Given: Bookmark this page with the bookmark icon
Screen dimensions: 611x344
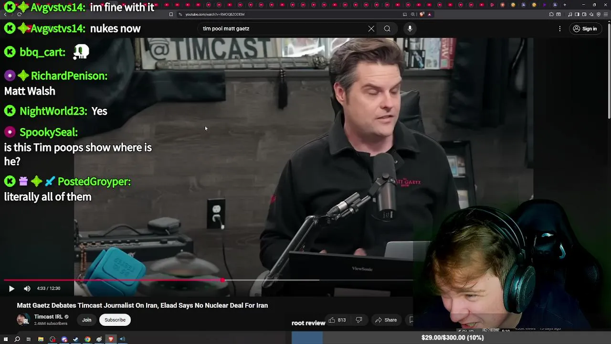Looking at the screenshot, I should (171, 14).
